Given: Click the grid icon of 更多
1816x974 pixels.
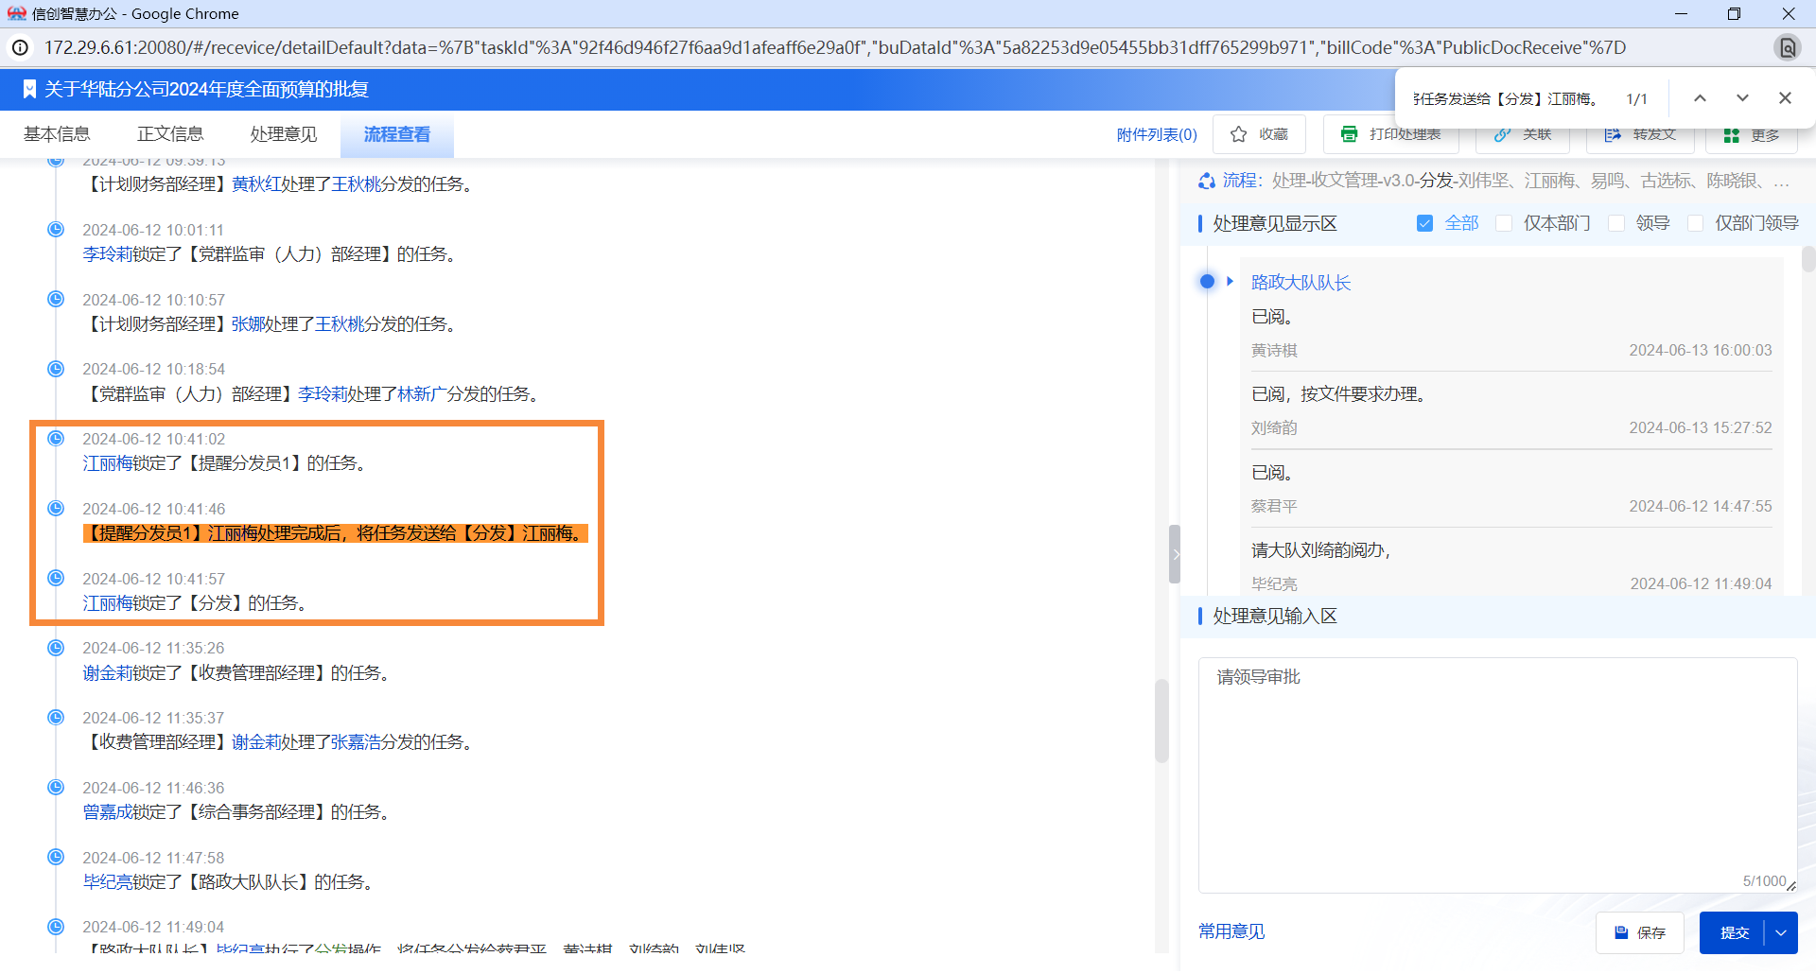Looking at the screenshot, I should click(1731, 135).
